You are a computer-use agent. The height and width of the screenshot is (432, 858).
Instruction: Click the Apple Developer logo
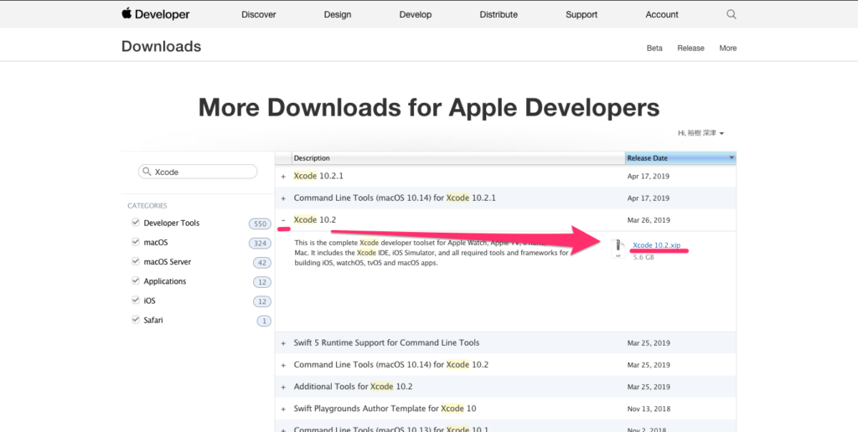tap(155, 14)
